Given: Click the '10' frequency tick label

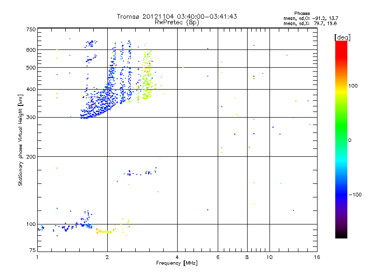Looking at the screenshot, I should pyautogui.click(x=269, y=257).
